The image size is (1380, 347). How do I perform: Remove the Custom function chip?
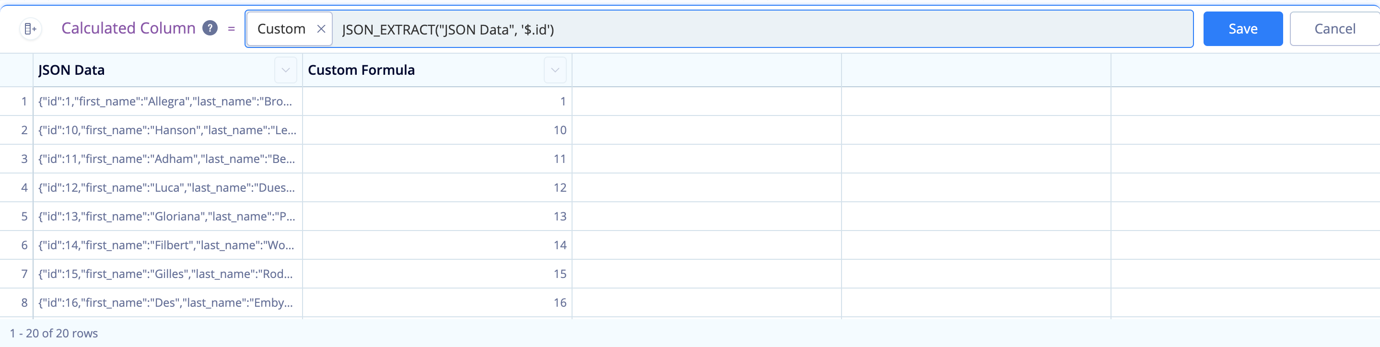321,29
